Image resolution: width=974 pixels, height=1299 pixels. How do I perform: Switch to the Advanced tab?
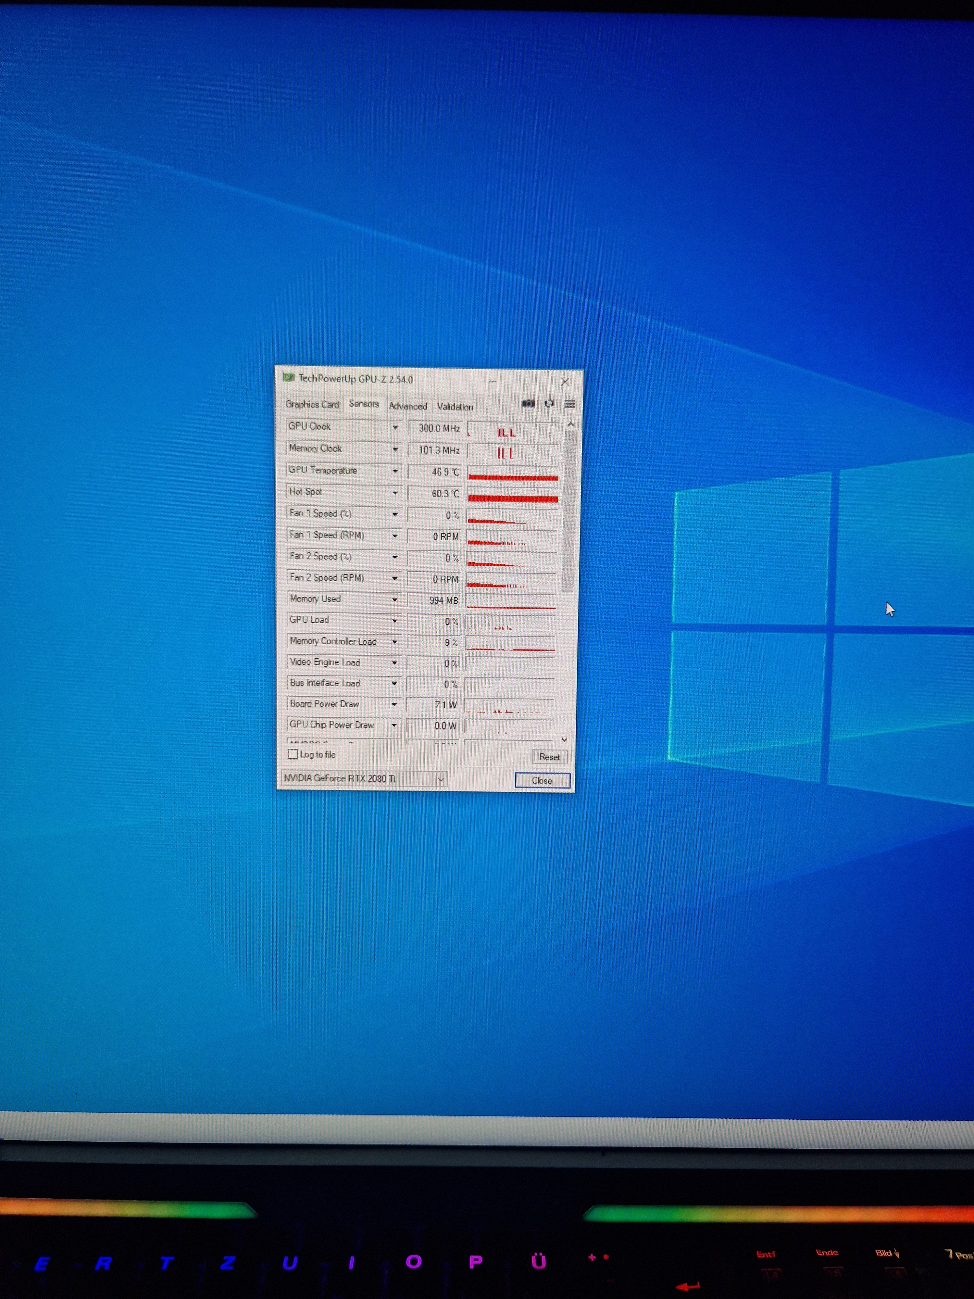tap(407, 406)
